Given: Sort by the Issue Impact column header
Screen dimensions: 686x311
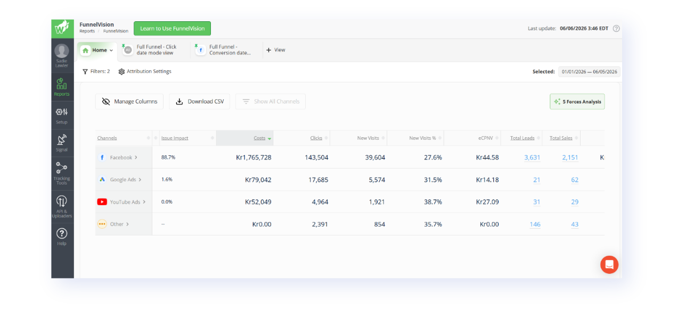Looking at the screenshot, I should [x=175, y=138].
